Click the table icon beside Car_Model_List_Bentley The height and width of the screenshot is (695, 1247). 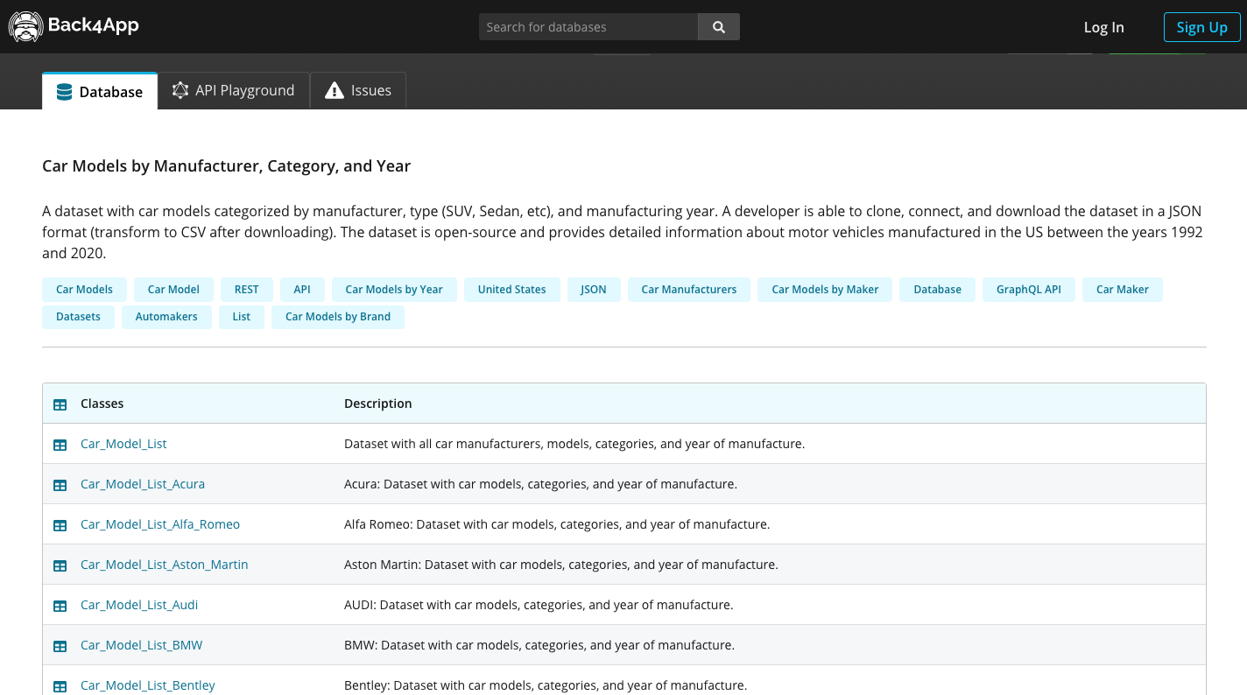coord(60,686)
